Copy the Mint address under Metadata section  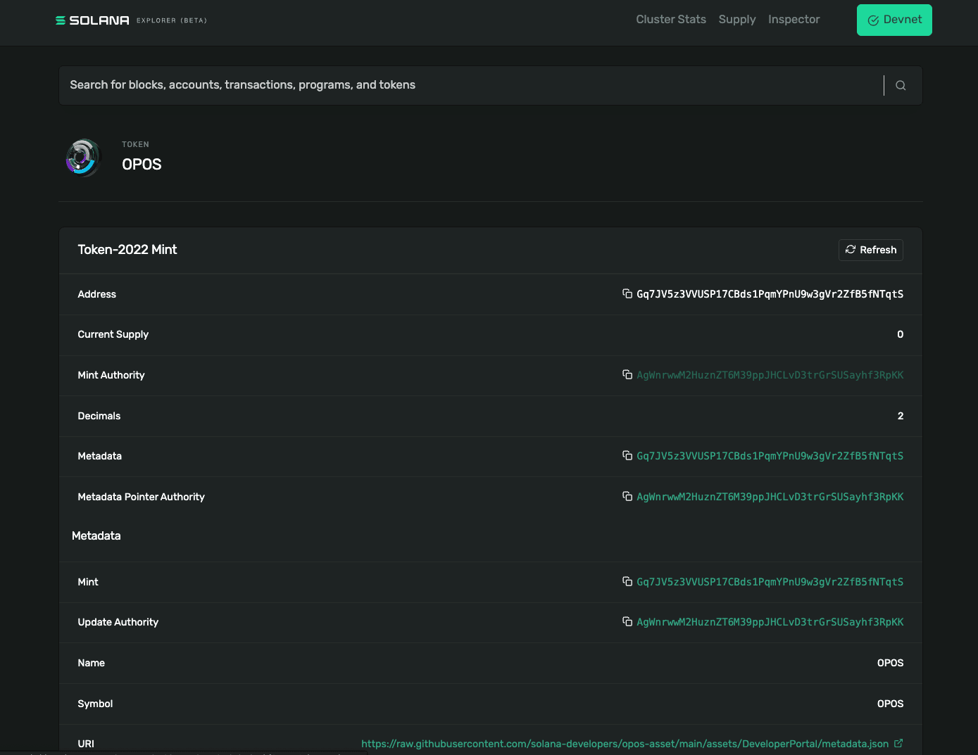(x=627, y=581)
